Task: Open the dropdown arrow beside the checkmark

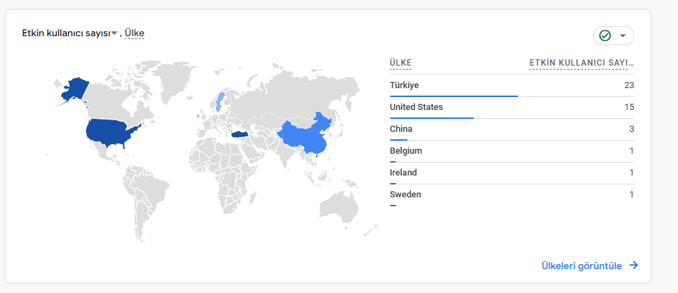Action: tap(623, 36)
